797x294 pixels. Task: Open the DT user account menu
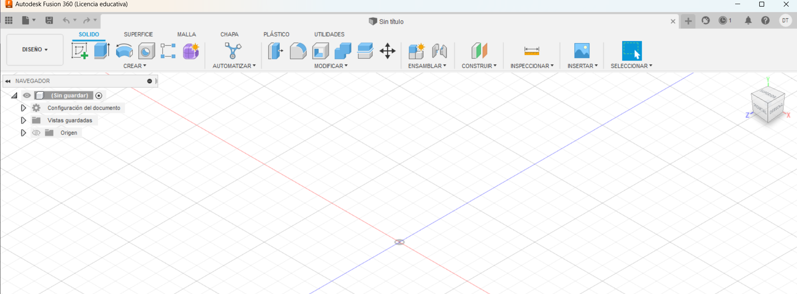pyautogui.click(x=785, y=20)
